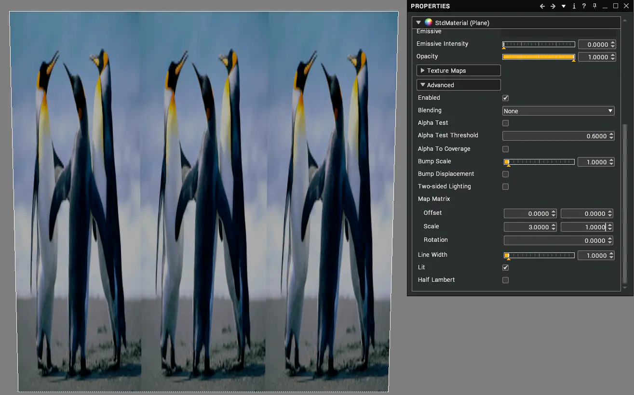This screenshot has height=395, width=634.
Task: Enable the Alpha Test checkbox
Action: click(505, 123)
